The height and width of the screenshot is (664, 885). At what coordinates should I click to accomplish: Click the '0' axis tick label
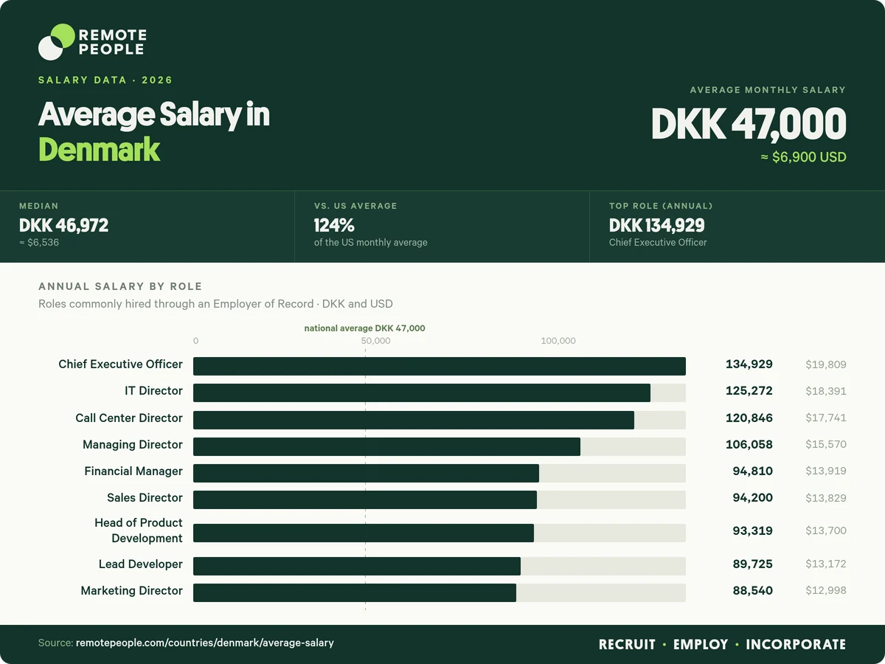pos(195,341)
